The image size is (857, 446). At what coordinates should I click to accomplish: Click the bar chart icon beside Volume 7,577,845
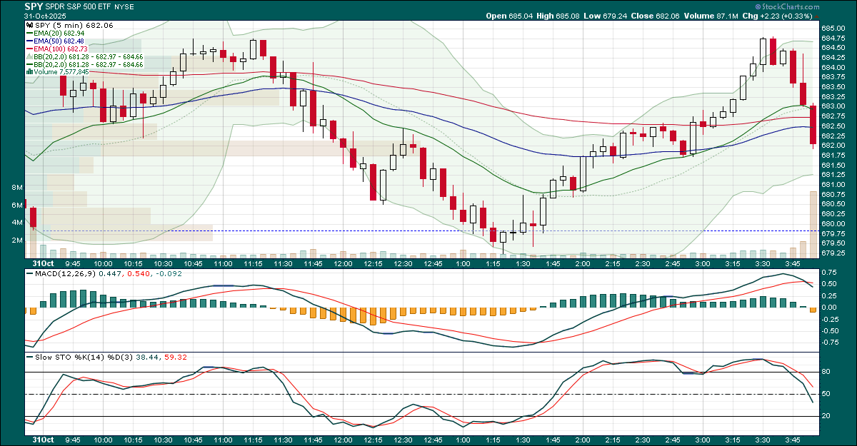[x=29, y=72]
